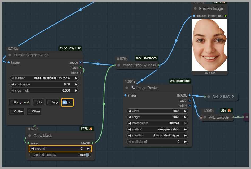Viewport: 251px width, 169px height.
Task: Click the face preview image thumbnail
Action: [210, 45]
